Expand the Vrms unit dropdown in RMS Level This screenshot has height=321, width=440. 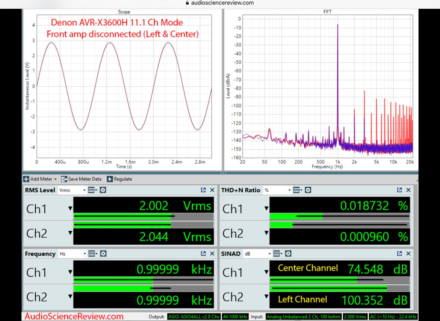[84, 190]
